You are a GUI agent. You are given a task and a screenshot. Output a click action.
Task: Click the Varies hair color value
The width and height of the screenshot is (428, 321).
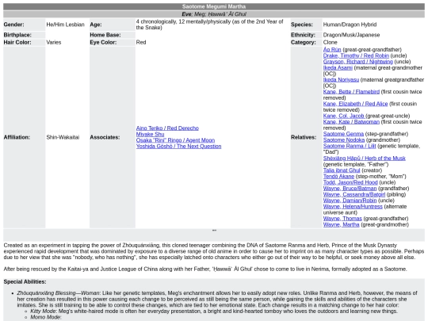(54, 42)
